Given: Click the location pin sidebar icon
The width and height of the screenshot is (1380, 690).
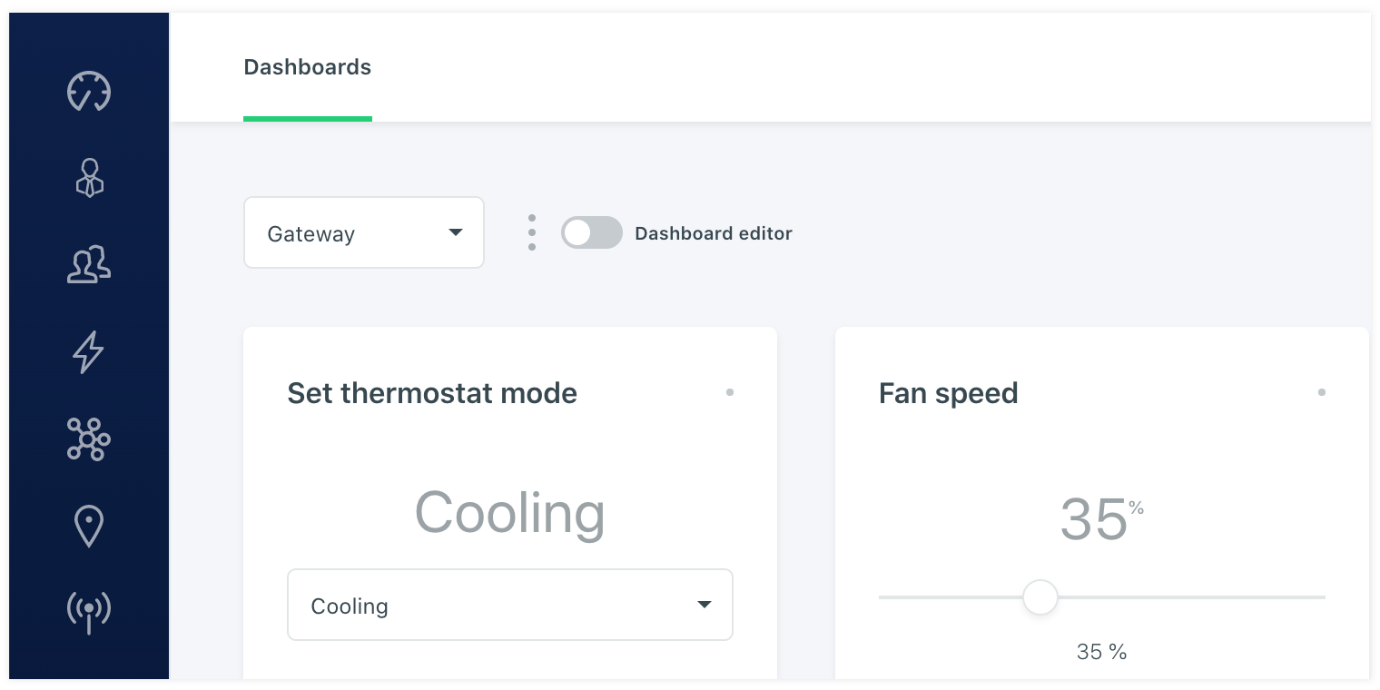Looking at the screenshot, I should [x=89, y=526].
